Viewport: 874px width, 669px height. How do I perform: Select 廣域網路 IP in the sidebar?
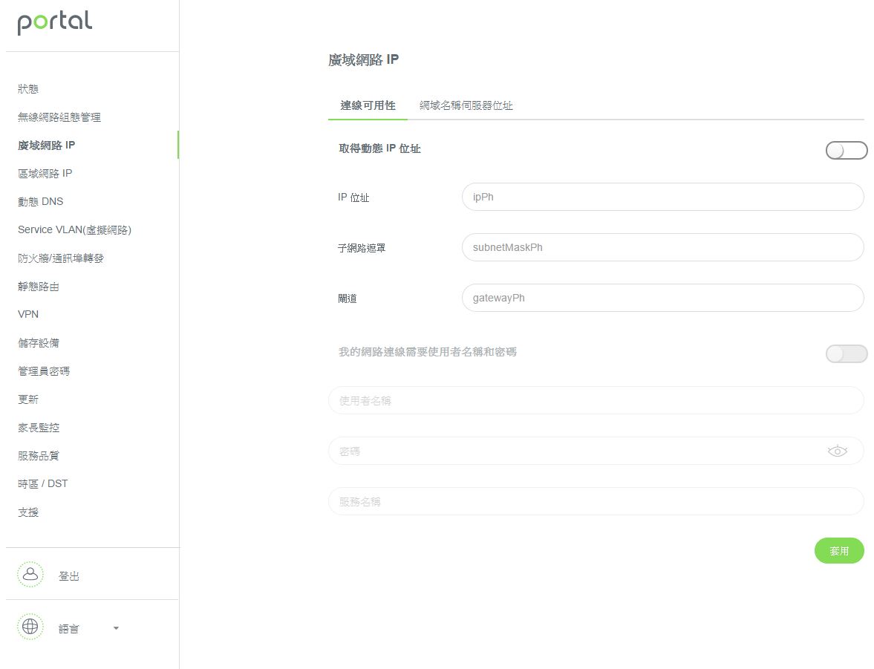(46, 146)
